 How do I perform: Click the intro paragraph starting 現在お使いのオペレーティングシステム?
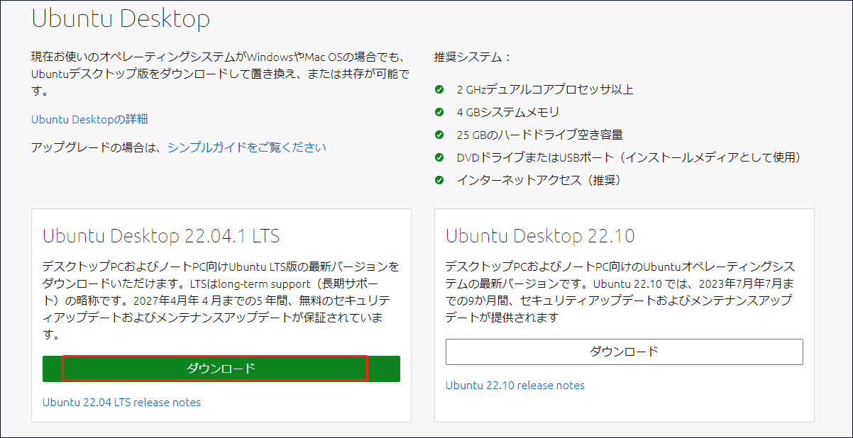point(220,74)
